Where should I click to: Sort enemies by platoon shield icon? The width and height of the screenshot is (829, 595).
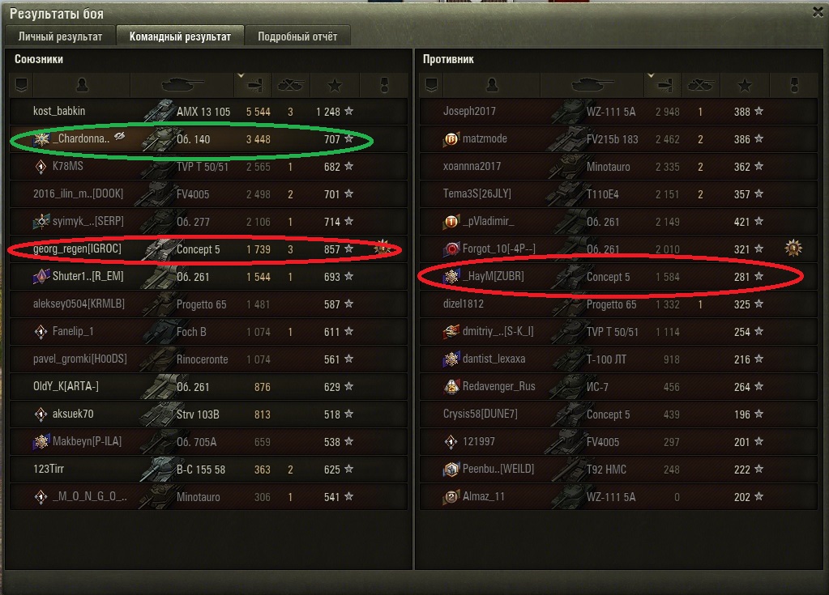click(431, 85)
